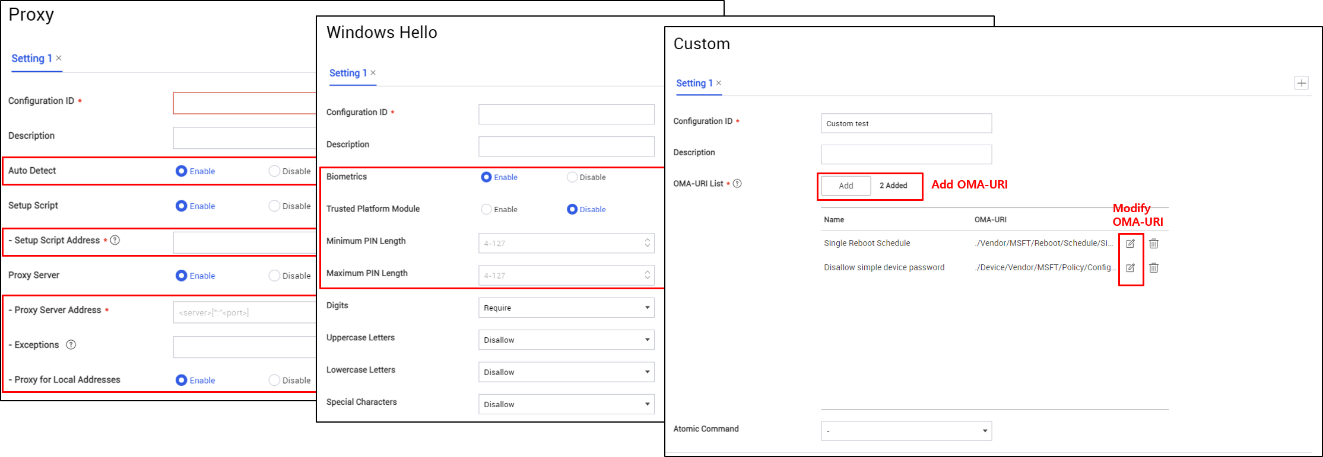Close Setting 1 tab in Custom panel
This screenshot has width=1323, height=457.
(x=719, y=83)
